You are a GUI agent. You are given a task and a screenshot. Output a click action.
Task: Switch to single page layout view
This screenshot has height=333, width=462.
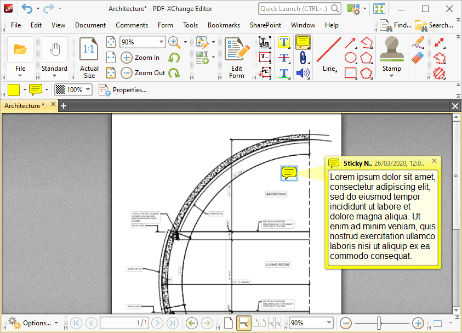229,323
